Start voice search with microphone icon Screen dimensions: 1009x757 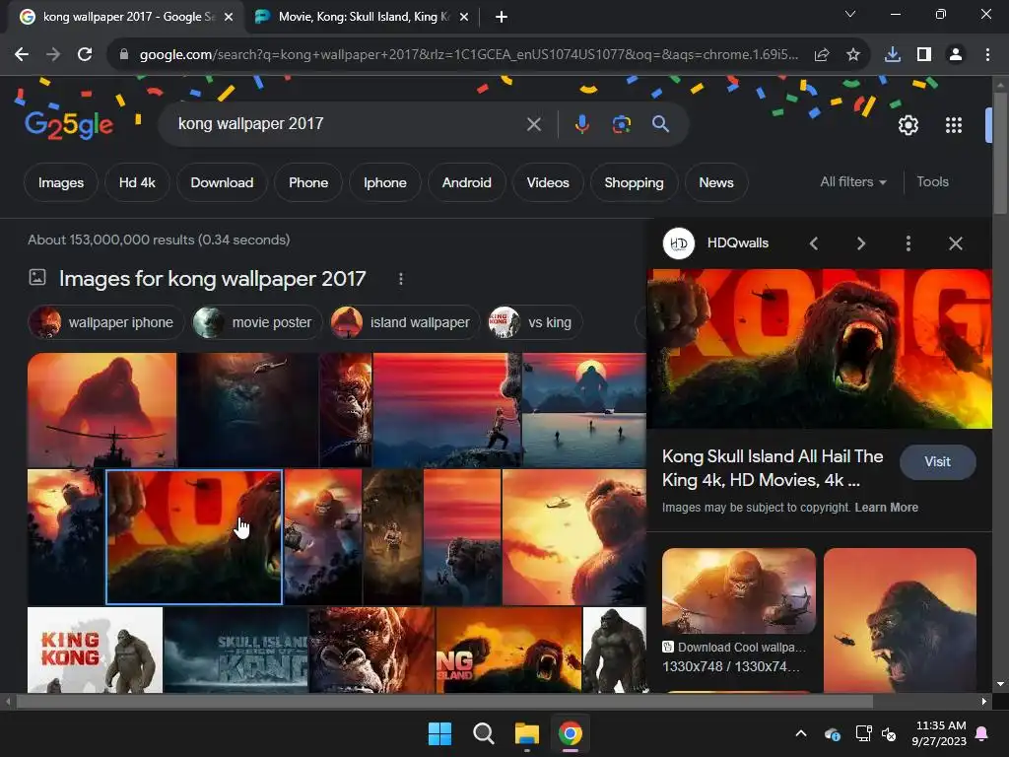pyautogui.click(x=581, y=124)
